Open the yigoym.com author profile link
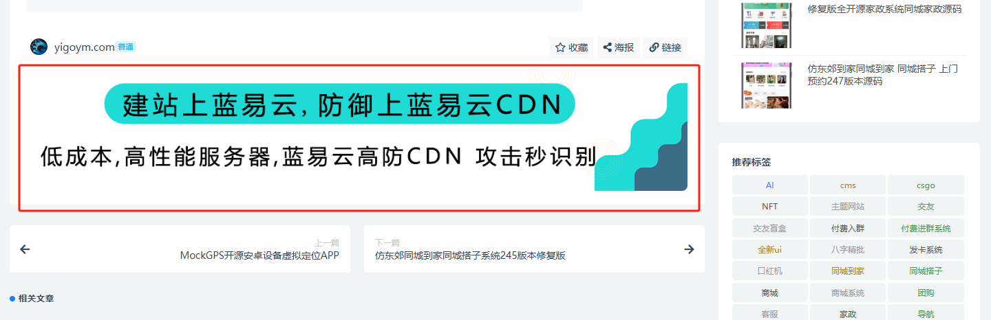Image resolution: width=991 pixels, height=320 pixels. click(84, 47)
